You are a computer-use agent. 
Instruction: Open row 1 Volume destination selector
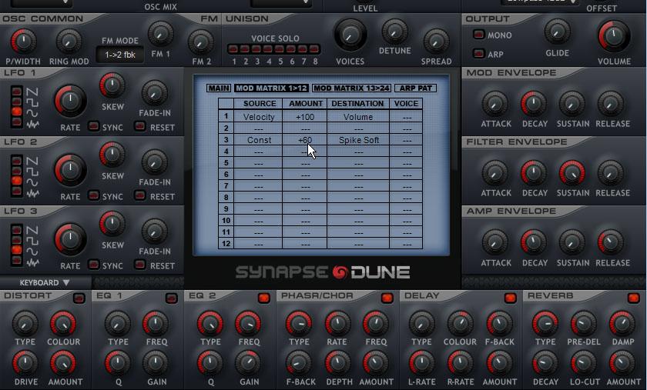point(358,117)
